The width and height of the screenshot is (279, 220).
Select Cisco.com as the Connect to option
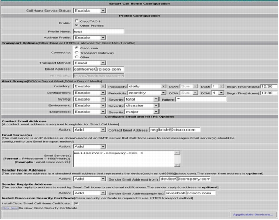pos(76,48)
